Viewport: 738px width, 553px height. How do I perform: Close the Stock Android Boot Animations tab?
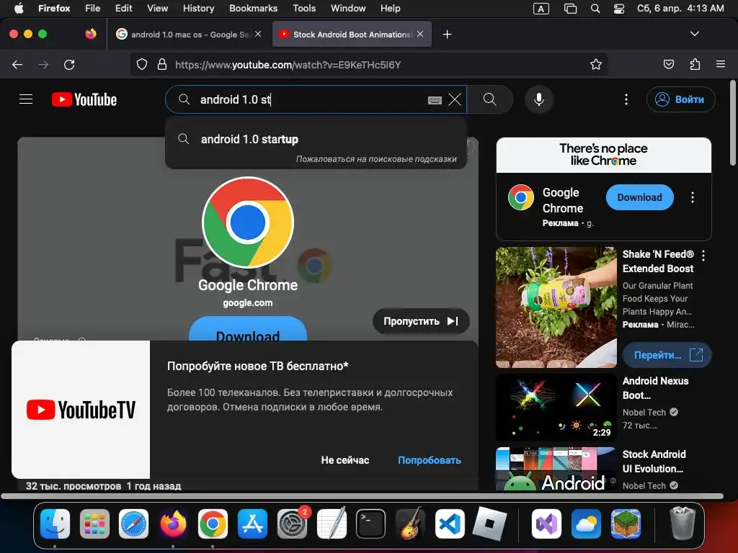[420, 34]
